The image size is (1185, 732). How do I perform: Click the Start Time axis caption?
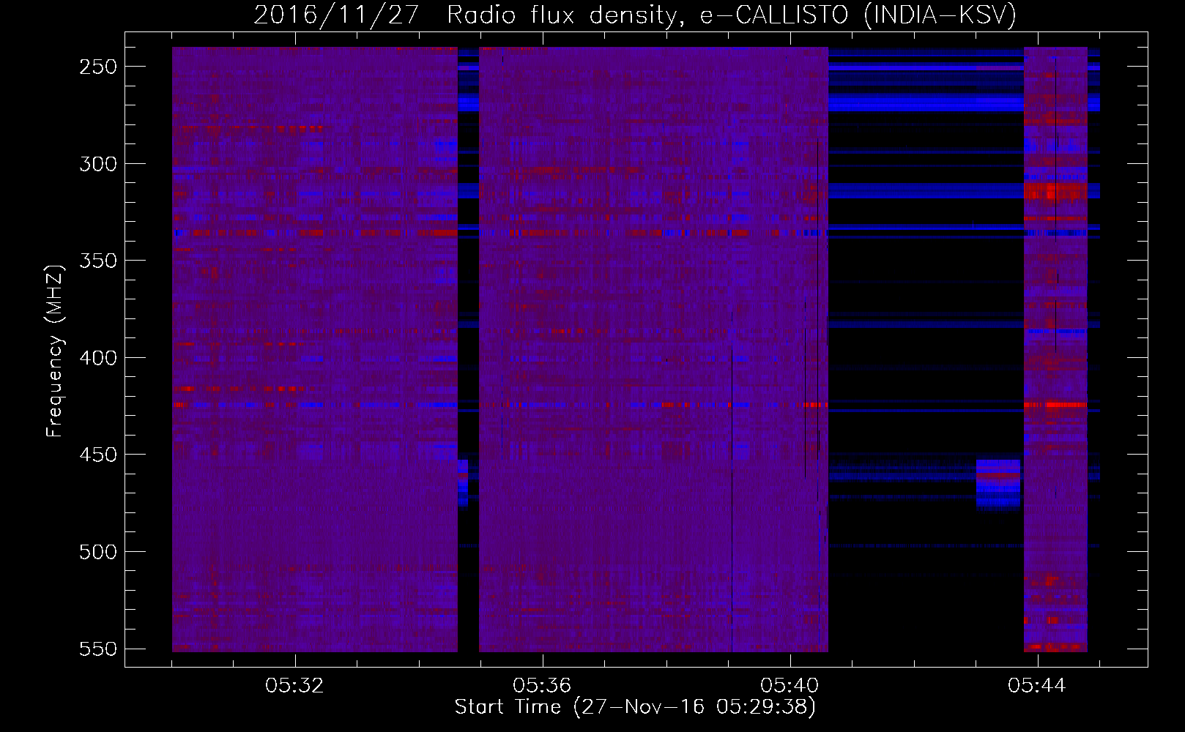coord(635,707)
